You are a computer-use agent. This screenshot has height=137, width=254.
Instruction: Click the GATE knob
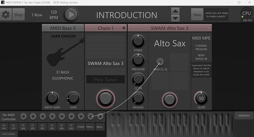[x=73, y=98]
